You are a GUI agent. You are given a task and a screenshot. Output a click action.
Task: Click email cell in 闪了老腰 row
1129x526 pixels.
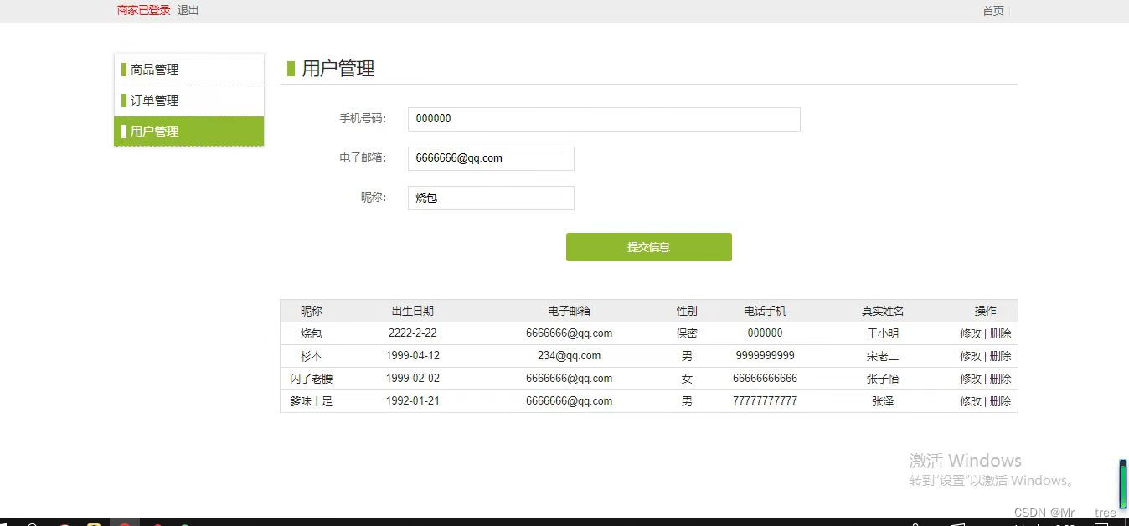[570, 379]
